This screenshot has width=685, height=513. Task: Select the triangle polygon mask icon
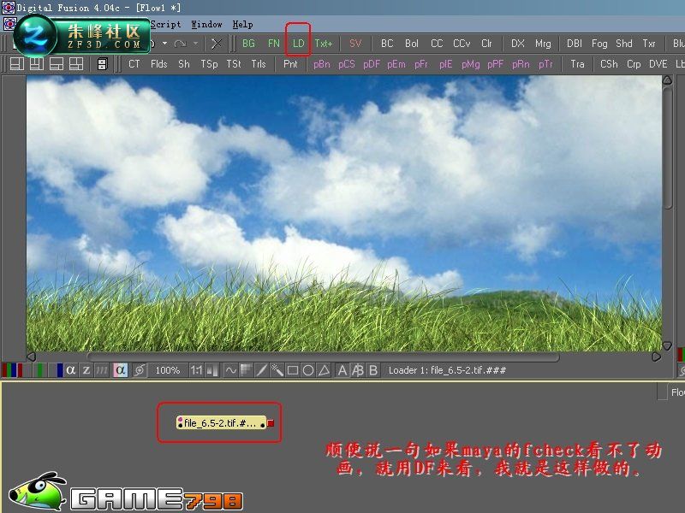pos(324,370)
